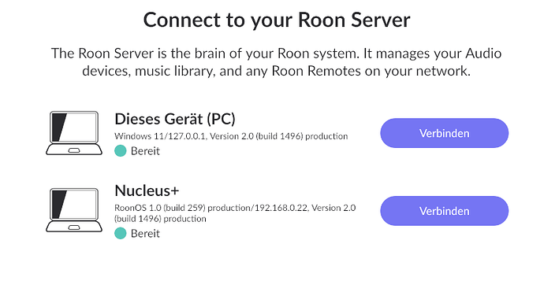Click the Connect to your Roon Server heading
Viewport: 544px width, 292px height.
(x=277, y=20)
